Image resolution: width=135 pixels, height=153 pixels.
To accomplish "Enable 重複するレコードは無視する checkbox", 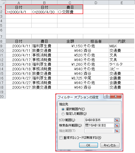I will [x=61, y=138].
